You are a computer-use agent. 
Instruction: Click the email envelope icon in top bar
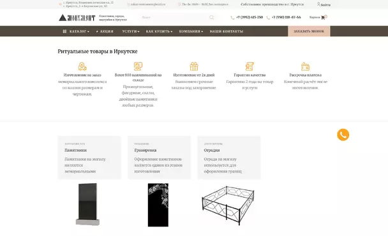[128, 4]
